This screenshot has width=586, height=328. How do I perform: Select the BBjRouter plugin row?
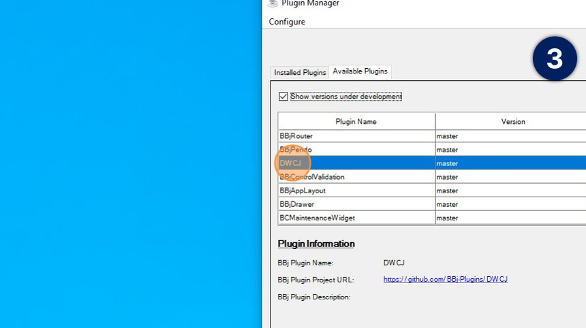coord(296,136)
